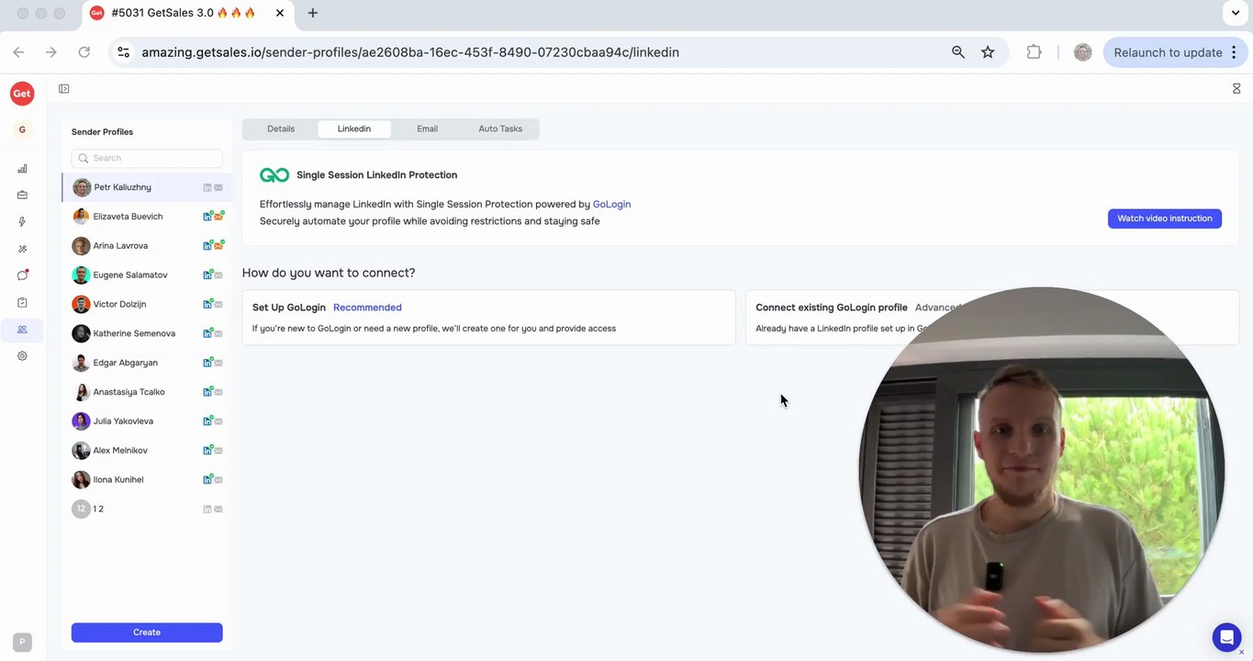
Task: Open the support chat bubble widget
Action: point(1226,637)
